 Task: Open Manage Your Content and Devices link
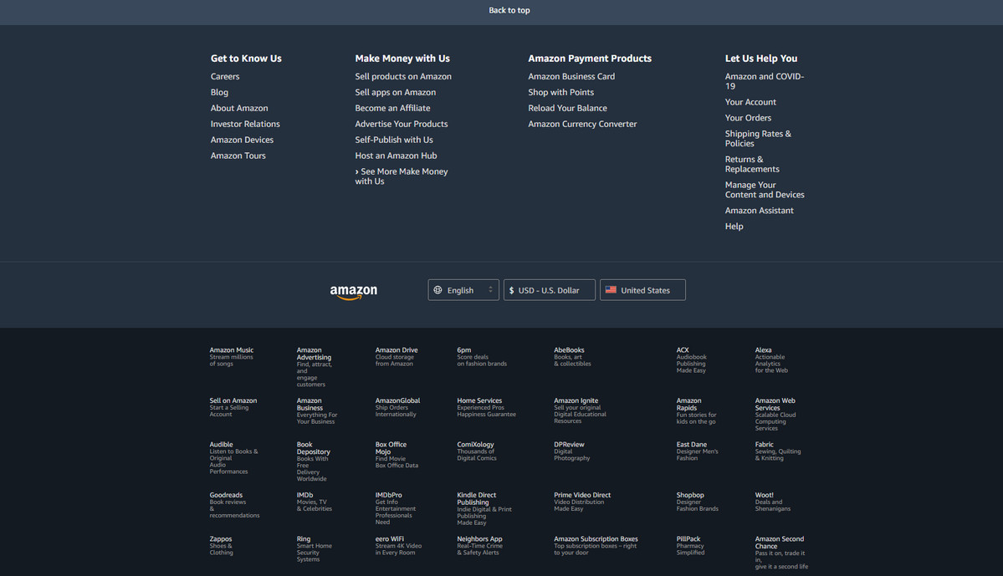tap(765, 189)
